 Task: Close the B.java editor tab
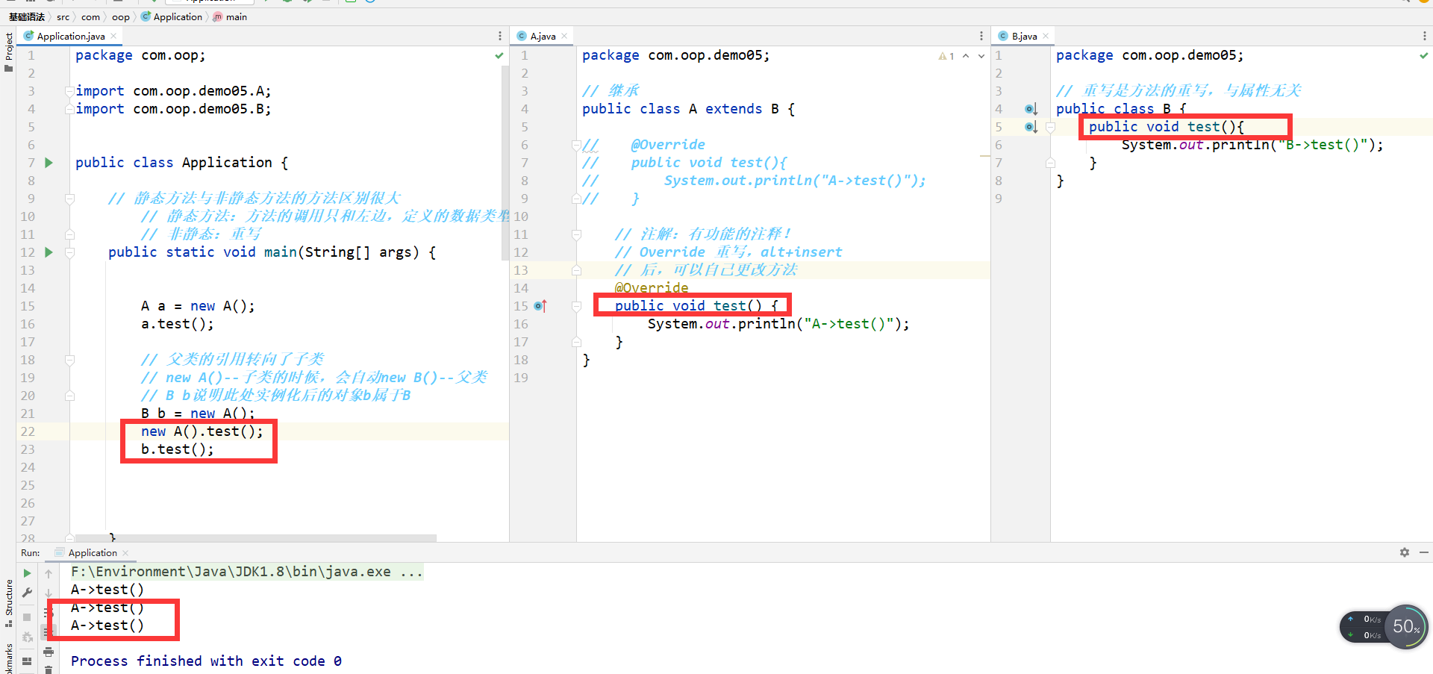click(1046, 36)
